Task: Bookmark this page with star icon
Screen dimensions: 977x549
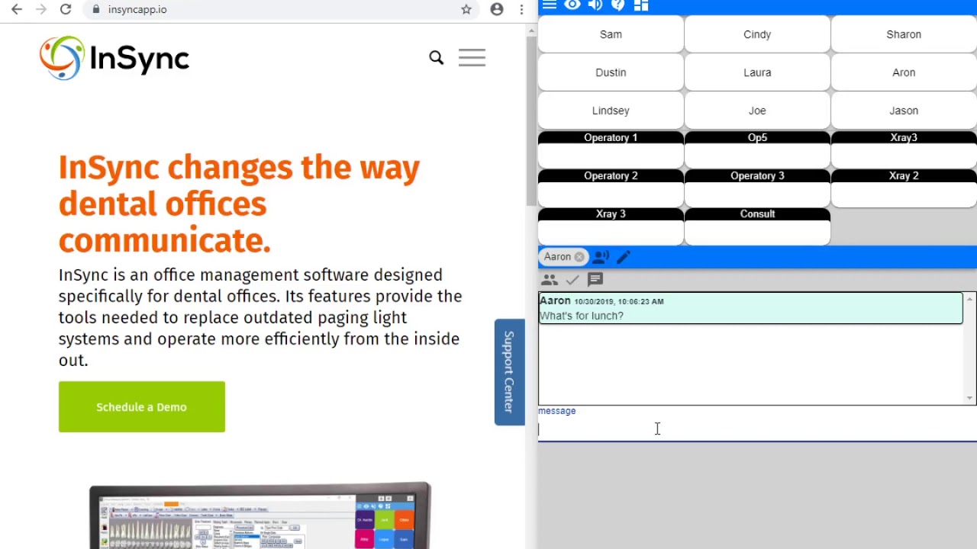Action: pos(466,9)
